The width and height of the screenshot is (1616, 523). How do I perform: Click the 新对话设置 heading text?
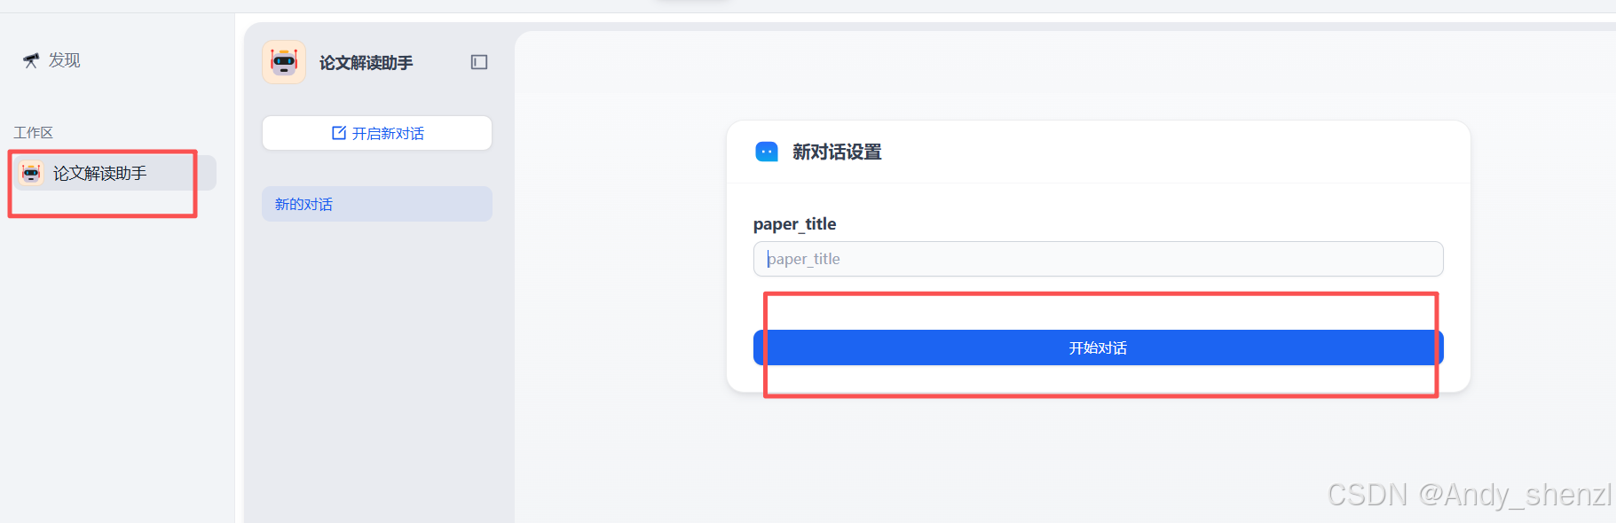point(833,152)
